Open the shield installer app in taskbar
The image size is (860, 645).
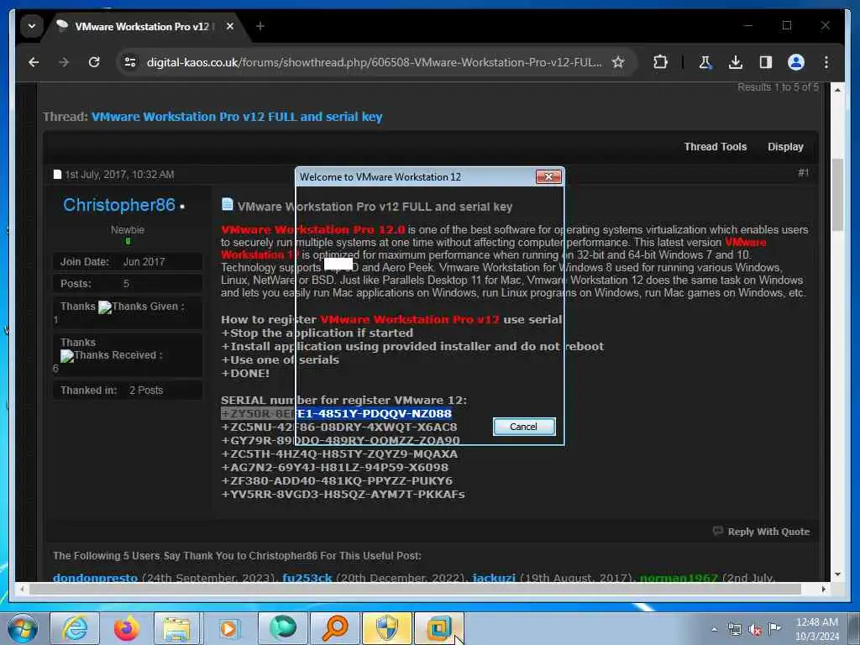(x=386, y=628)
